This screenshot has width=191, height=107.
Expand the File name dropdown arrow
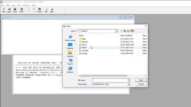click(129, 80)
